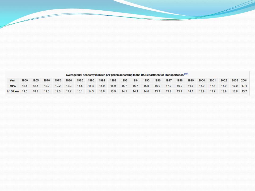The width and height of the screenshot is (255, 191).
Task: Click the 2001 year cell
Action: click(x=212, y=80)
